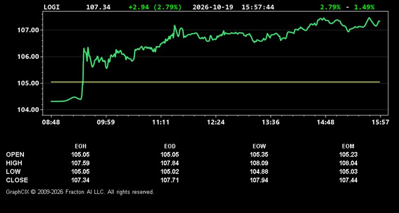Viewport: 399px width, 213px height.
Task: Click the CLOSE row label
Action: (17, 180)
